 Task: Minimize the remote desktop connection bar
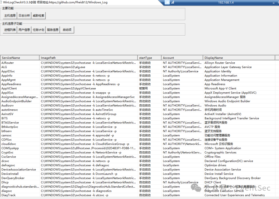click(x=274, y=2)
